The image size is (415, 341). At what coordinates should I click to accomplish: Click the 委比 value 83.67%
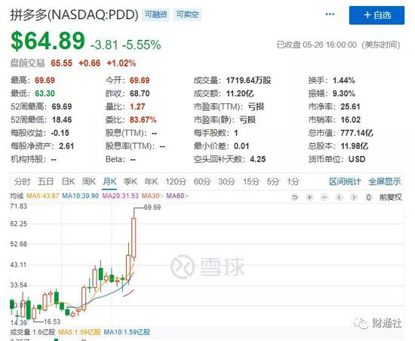click(143, 120)
